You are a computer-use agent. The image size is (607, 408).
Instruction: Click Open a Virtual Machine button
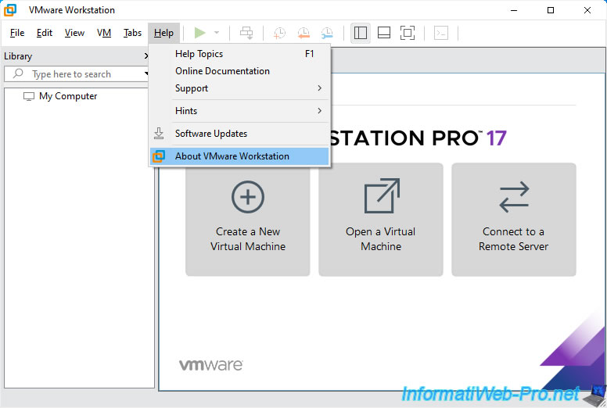[381, 219]
